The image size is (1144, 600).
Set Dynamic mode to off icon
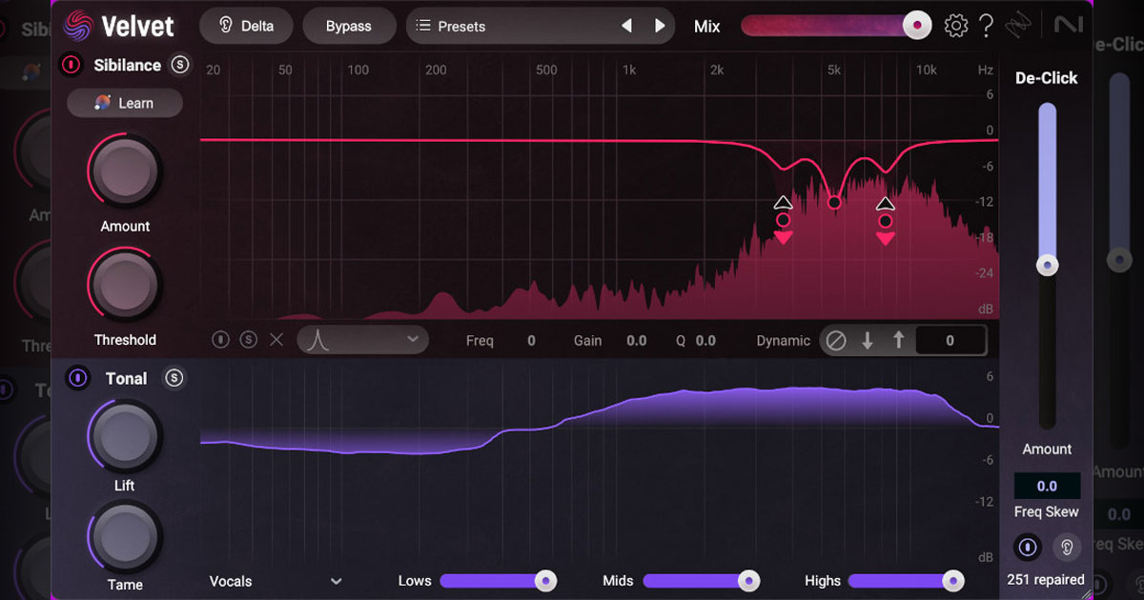[836, 340]
